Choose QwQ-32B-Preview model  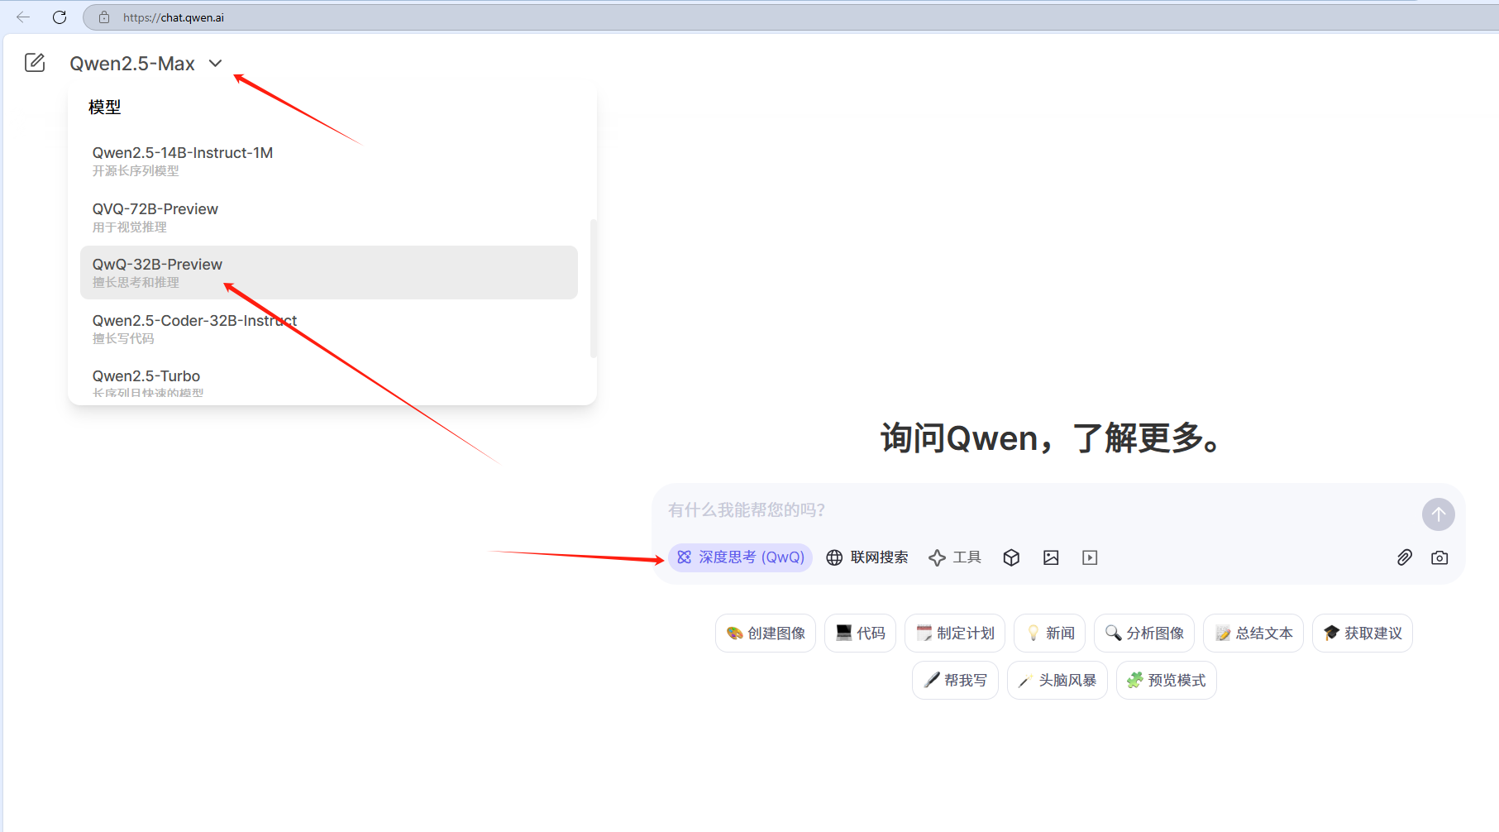(x=329, y=272)
